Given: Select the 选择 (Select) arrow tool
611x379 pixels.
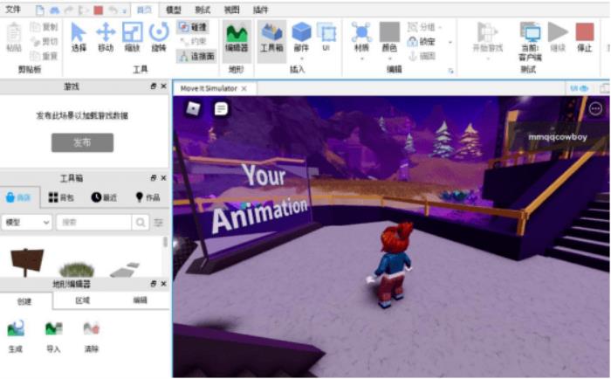Looking at the screenshot, I should pos(79,37).
